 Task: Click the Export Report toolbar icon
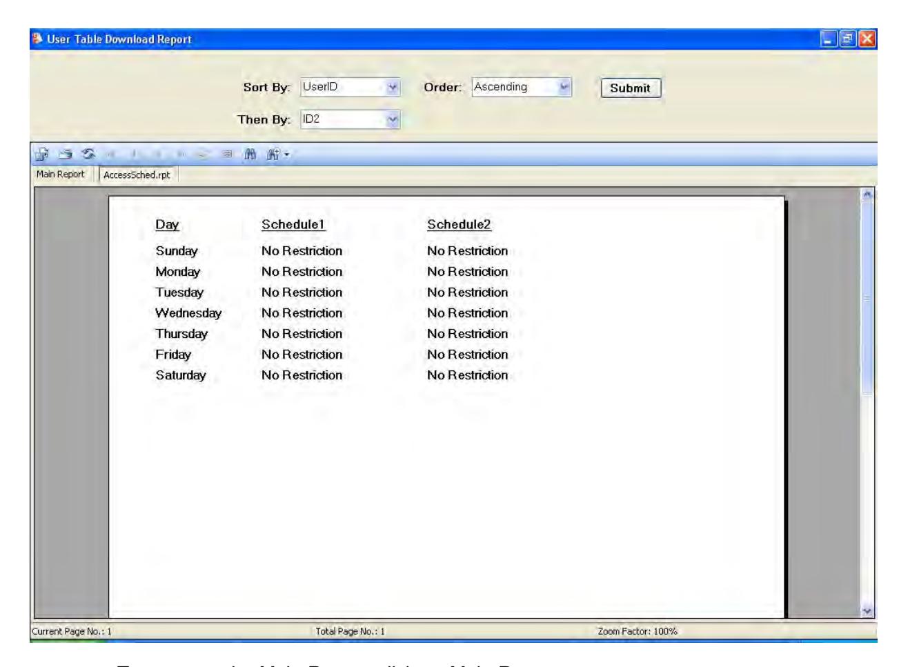[x=41, y=154]
